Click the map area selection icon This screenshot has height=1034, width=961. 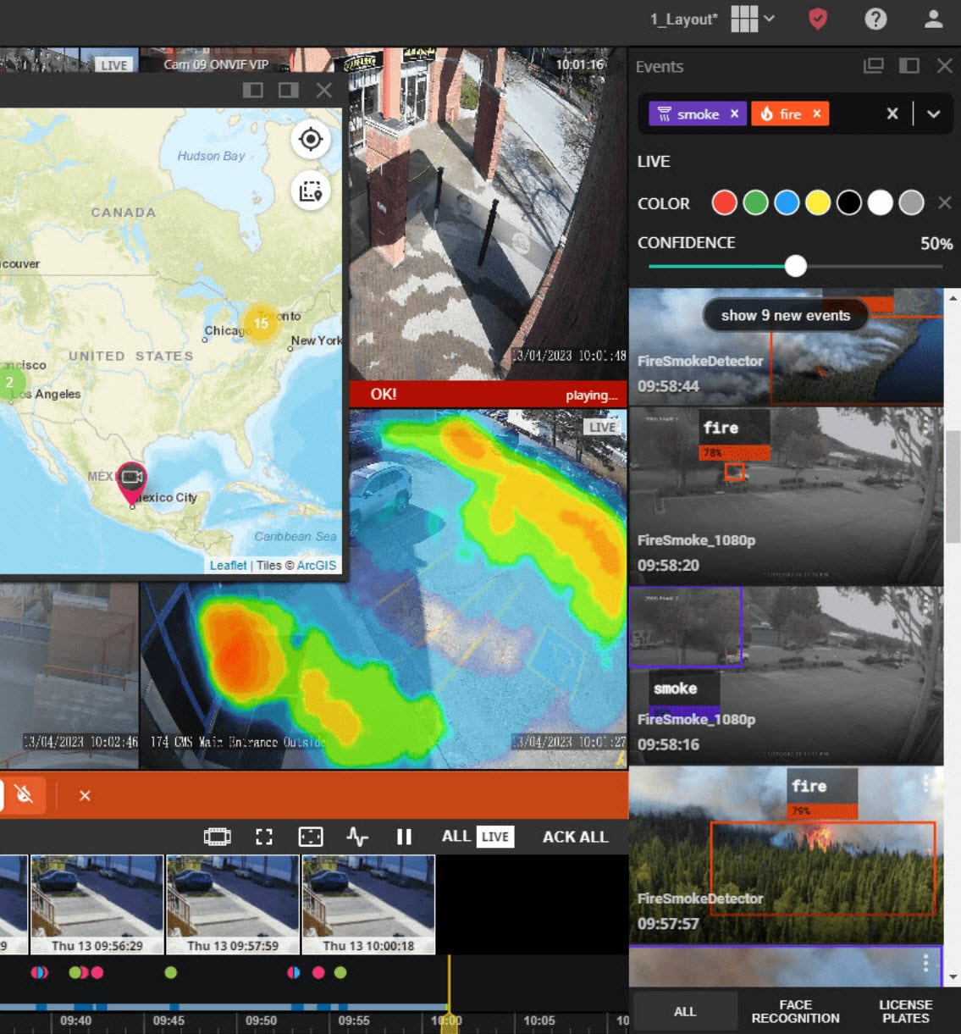point(311,191)
